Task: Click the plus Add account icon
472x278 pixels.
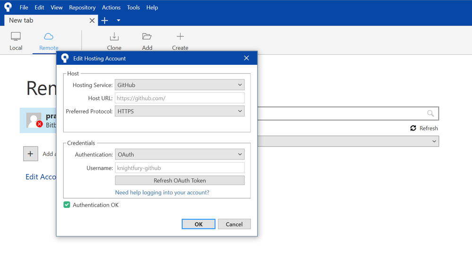Action: 30,154
